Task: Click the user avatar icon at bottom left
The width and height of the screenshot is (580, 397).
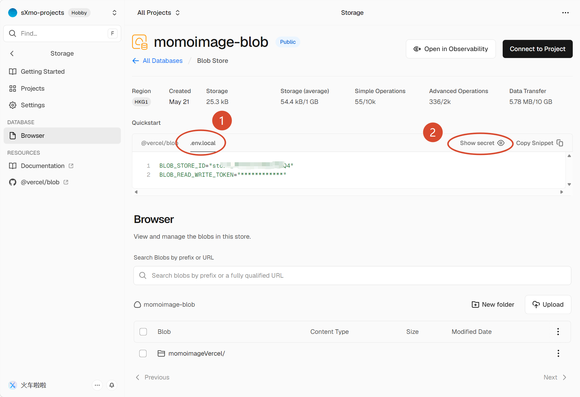Action: click(x=13, y=385)
